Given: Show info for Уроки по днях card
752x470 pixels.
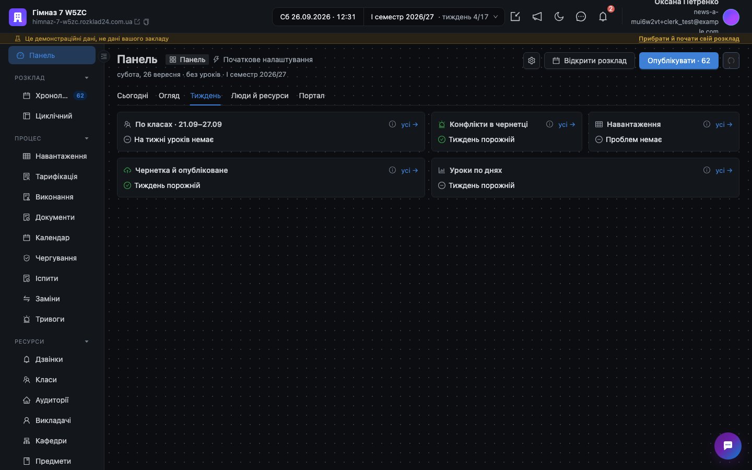Looking at the screenshot, I should 707,170.
